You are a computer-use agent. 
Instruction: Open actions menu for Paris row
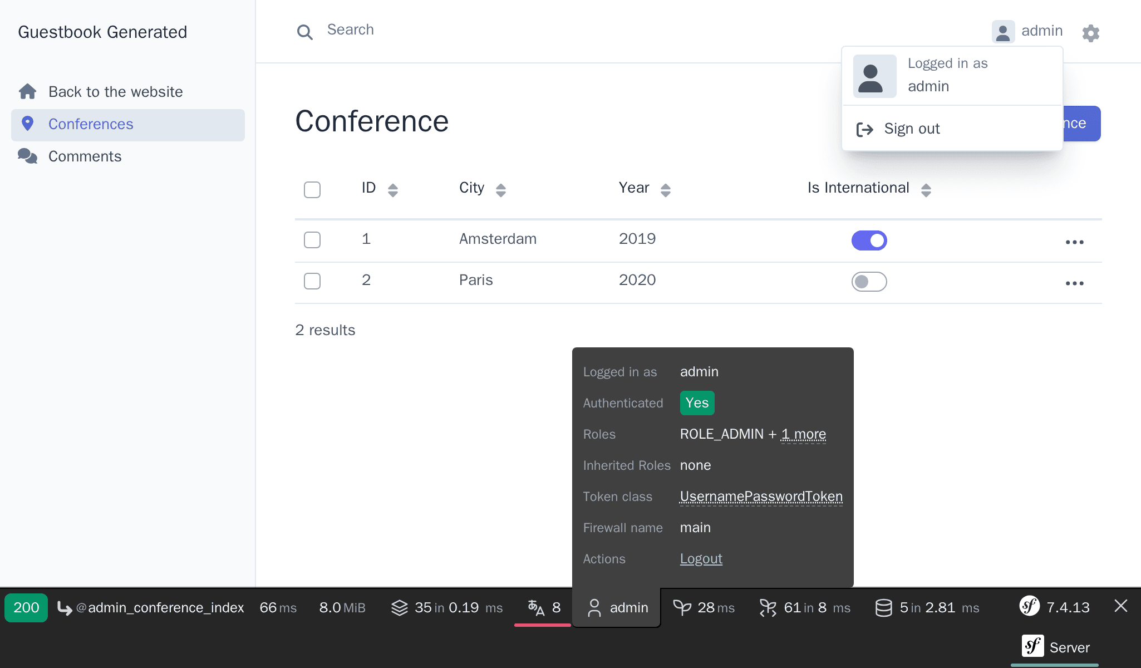coord(1074,283)
